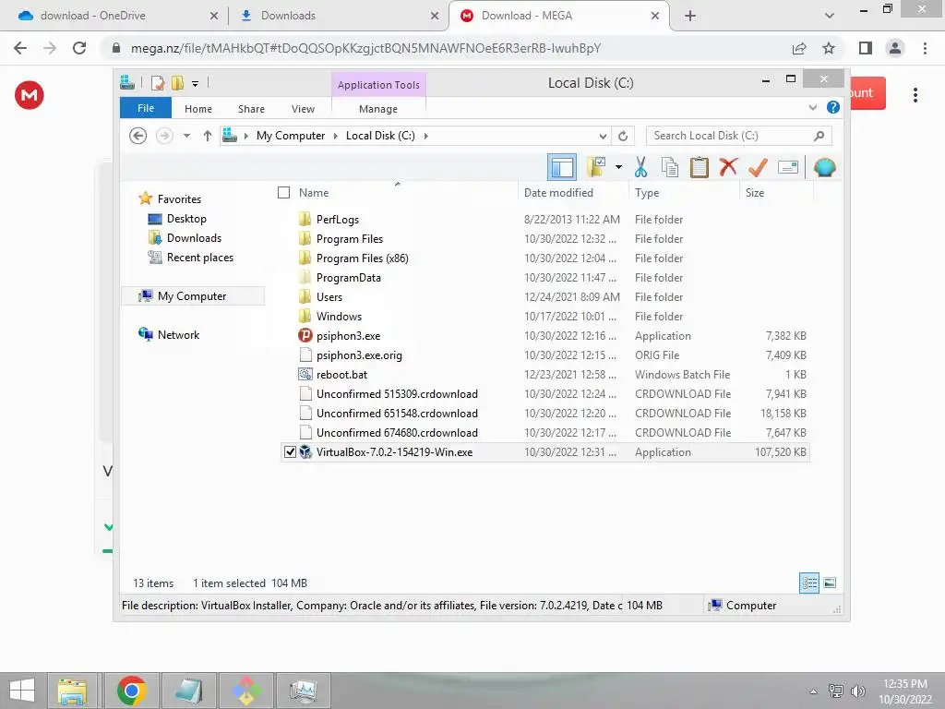Open the Manage ribbon tab
The height and width of the screenshot is (709, 945).
pyautogui.click(x=378, y=109)
